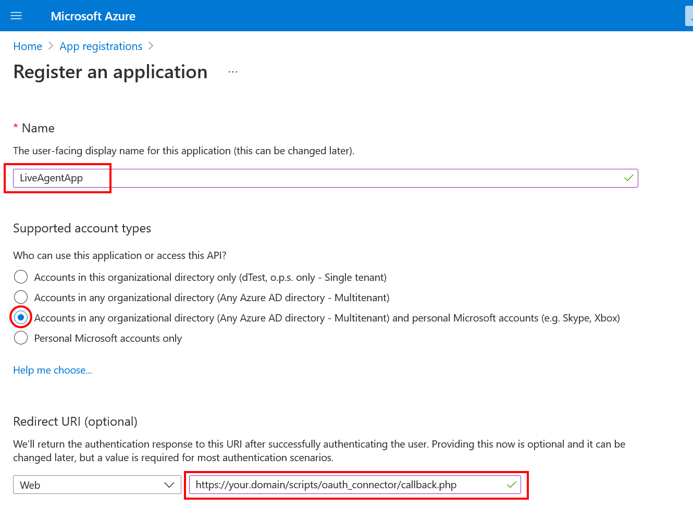Click the Register an application page heading
Image resolution: width=693 pixels, height=532 pixels.
(110, 72)
